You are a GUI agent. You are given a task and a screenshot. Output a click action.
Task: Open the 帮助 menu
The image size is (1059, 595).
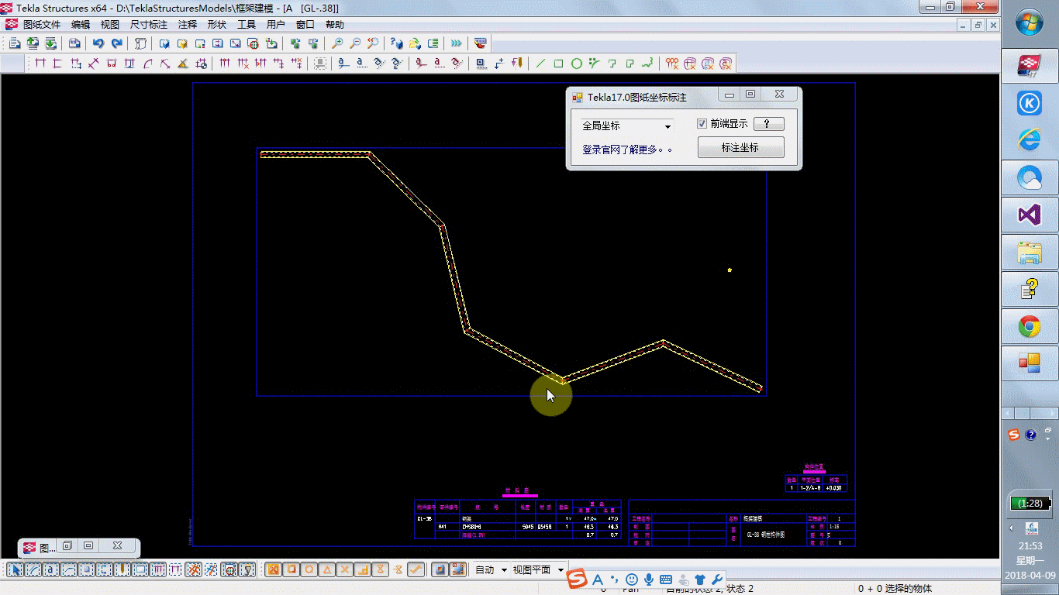[335, 25]
